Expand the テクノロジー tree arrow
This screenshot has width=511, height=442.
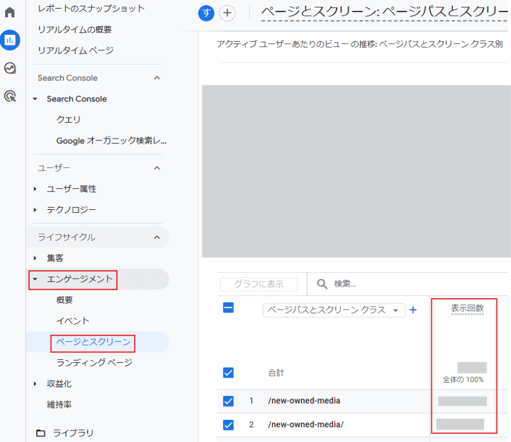pyautogui.click(x=35, y=209)
